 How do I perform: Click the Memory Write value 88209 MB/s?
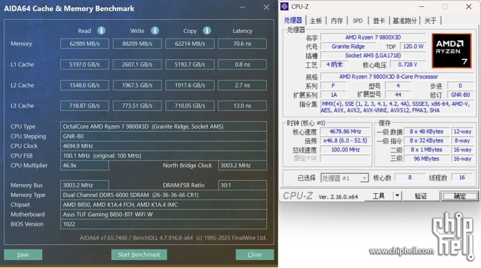[x=137, y=44]
